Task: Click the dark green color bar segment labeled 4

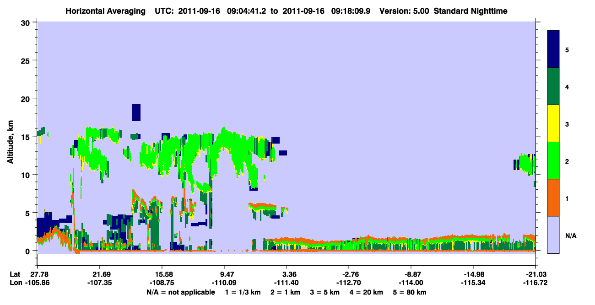Action: 553,86
